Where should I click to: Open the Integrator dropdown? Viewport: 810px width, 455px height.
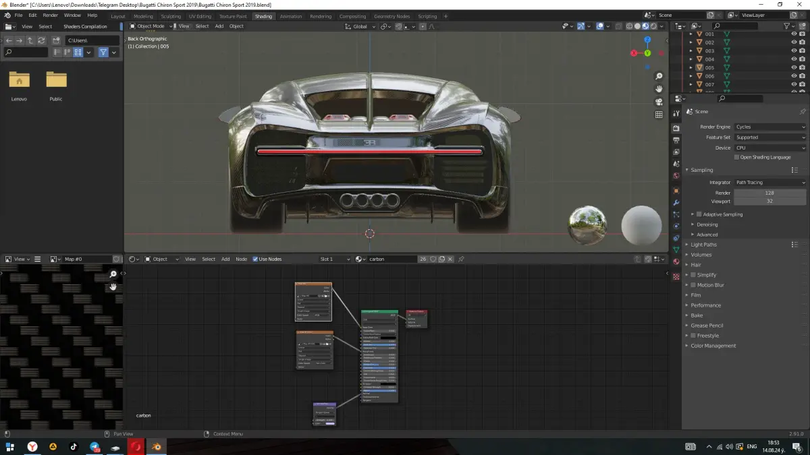pos(770,183)
